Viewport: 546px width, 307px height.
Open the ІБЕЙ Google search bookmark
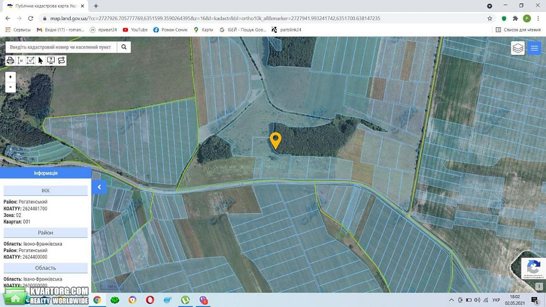(243, 30)
